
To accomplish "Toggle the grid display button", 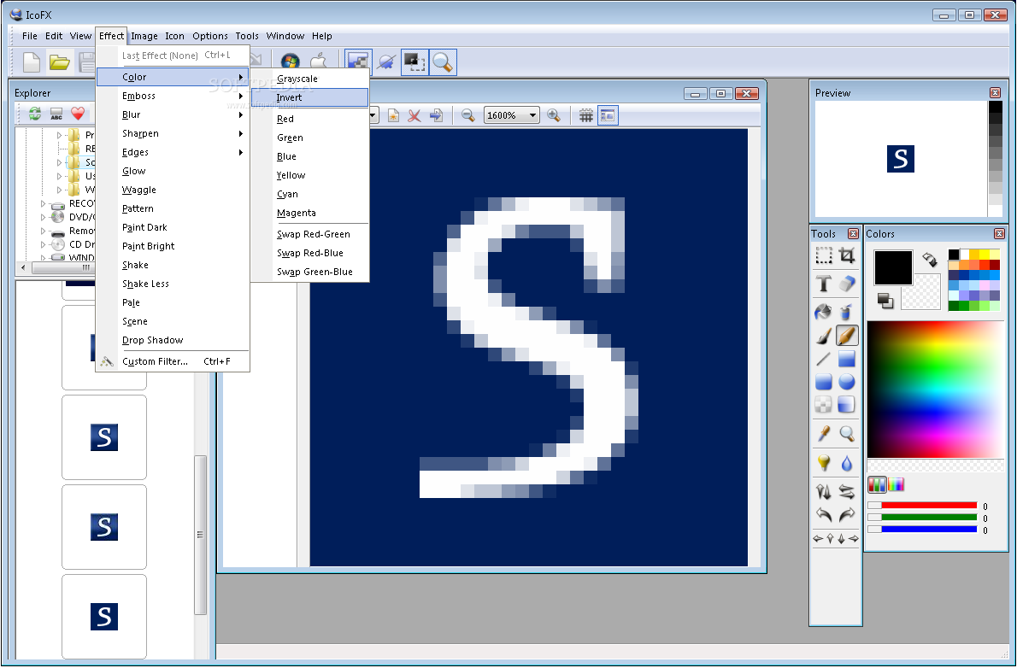I will click(x=585, y=115).
